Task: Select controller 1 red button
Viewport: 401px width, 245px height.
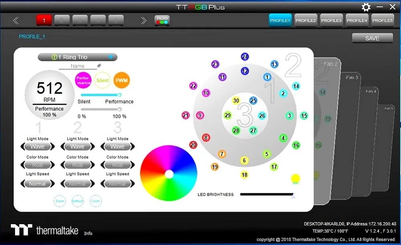Action: click(44, 20)
